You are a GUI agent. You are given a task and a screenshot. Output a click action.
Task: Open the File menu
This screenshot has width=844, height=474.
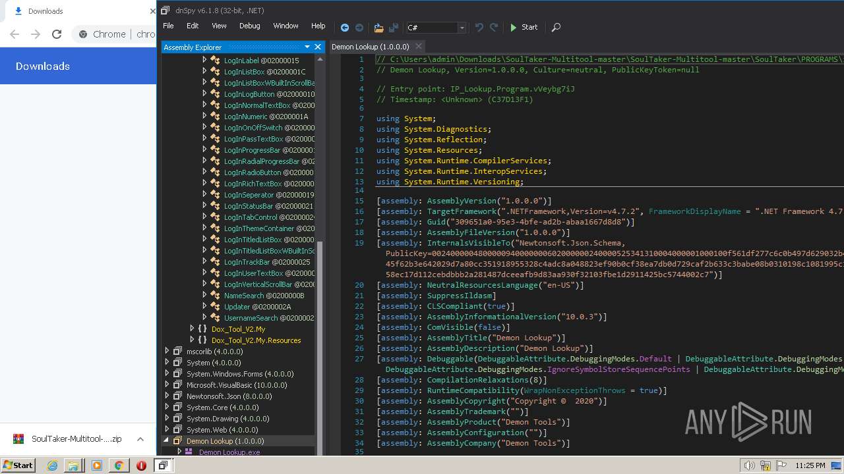(x=168, y=26)
